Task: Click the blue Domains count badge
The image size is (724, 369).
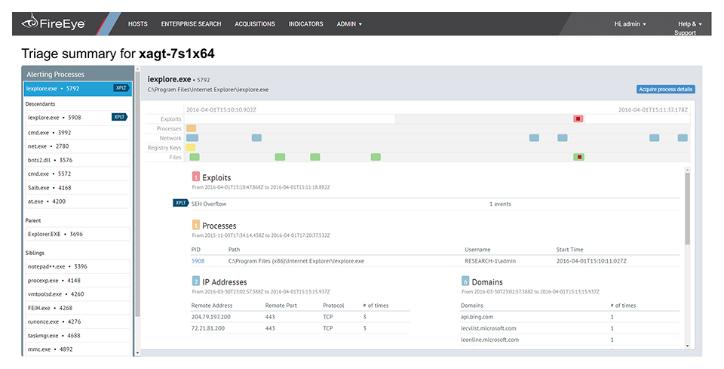Action: point(465,281)
